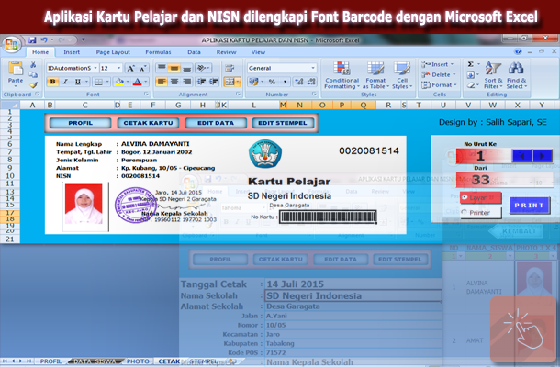Click the Percent Style icon
The width and height of the screenshot is (560, 367).
pyautogui.click(x=272, y=82)
